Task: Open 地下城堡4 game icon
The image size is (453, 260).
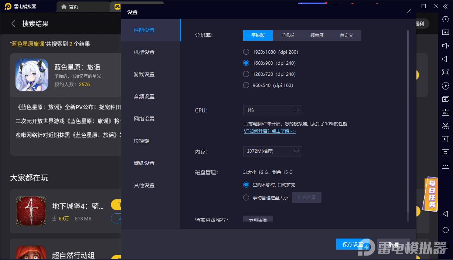Action: [x=31, y=211]
